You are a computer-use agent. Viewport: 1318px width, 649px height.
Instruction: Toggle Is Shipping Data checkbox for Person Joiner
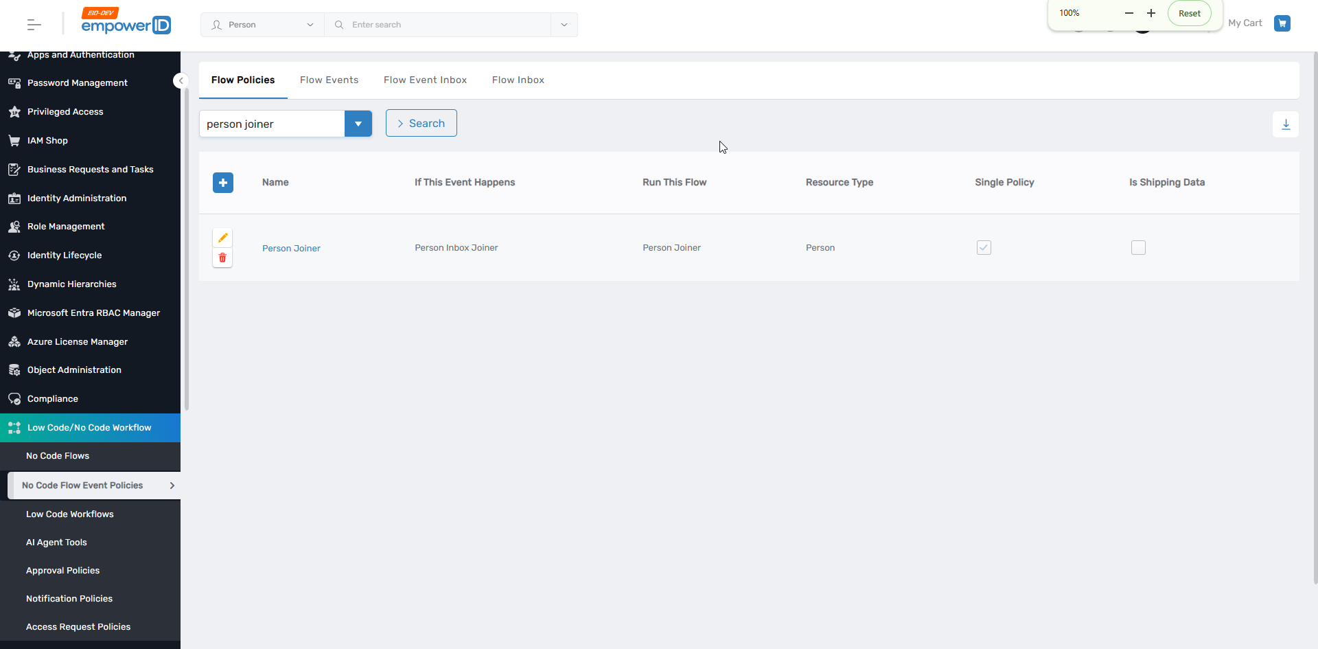pos(1138,247)
